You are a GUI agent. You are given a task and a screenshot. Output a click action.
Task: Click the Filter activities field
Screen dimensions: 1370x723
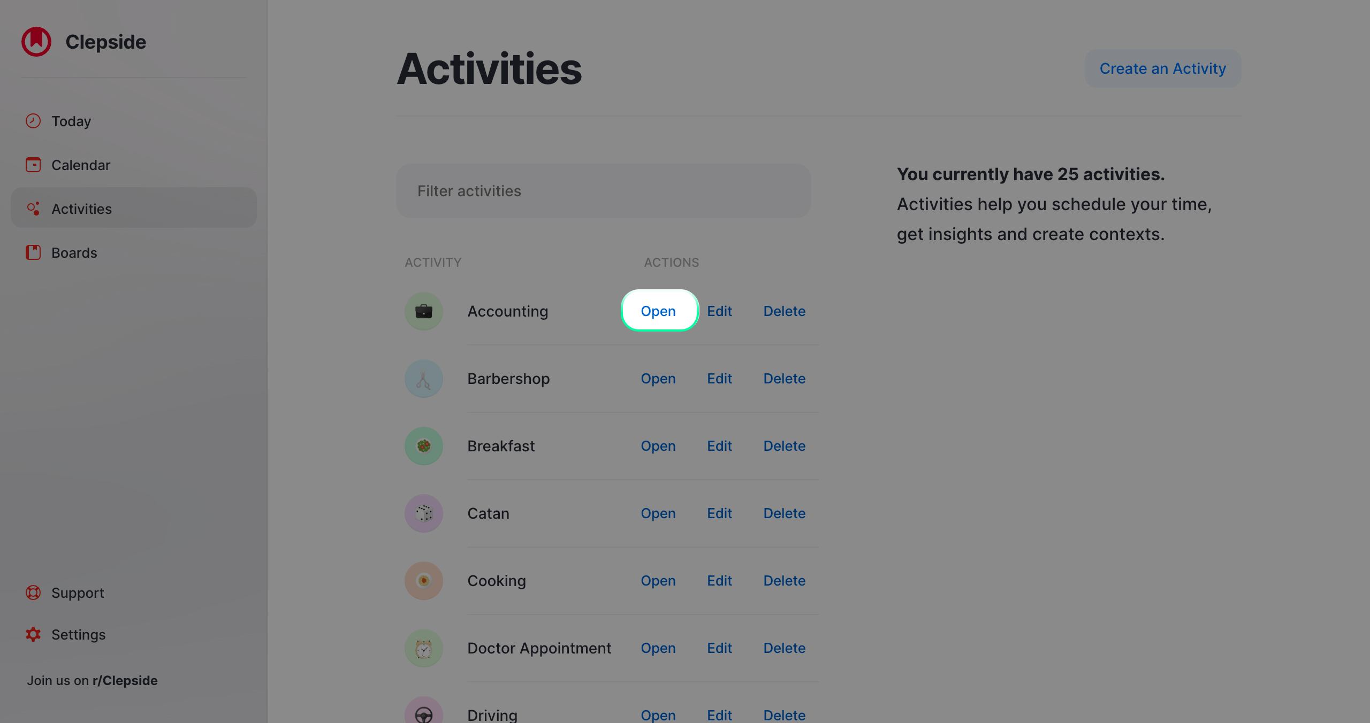[x=603, y=190]
